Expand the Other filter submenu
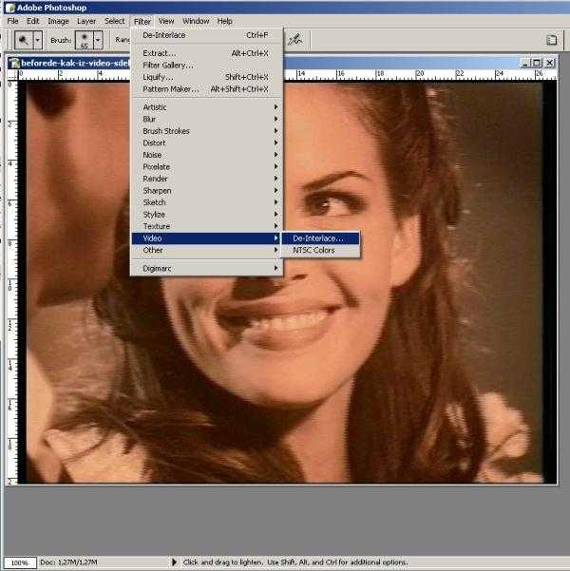 (x=206, y=250)
